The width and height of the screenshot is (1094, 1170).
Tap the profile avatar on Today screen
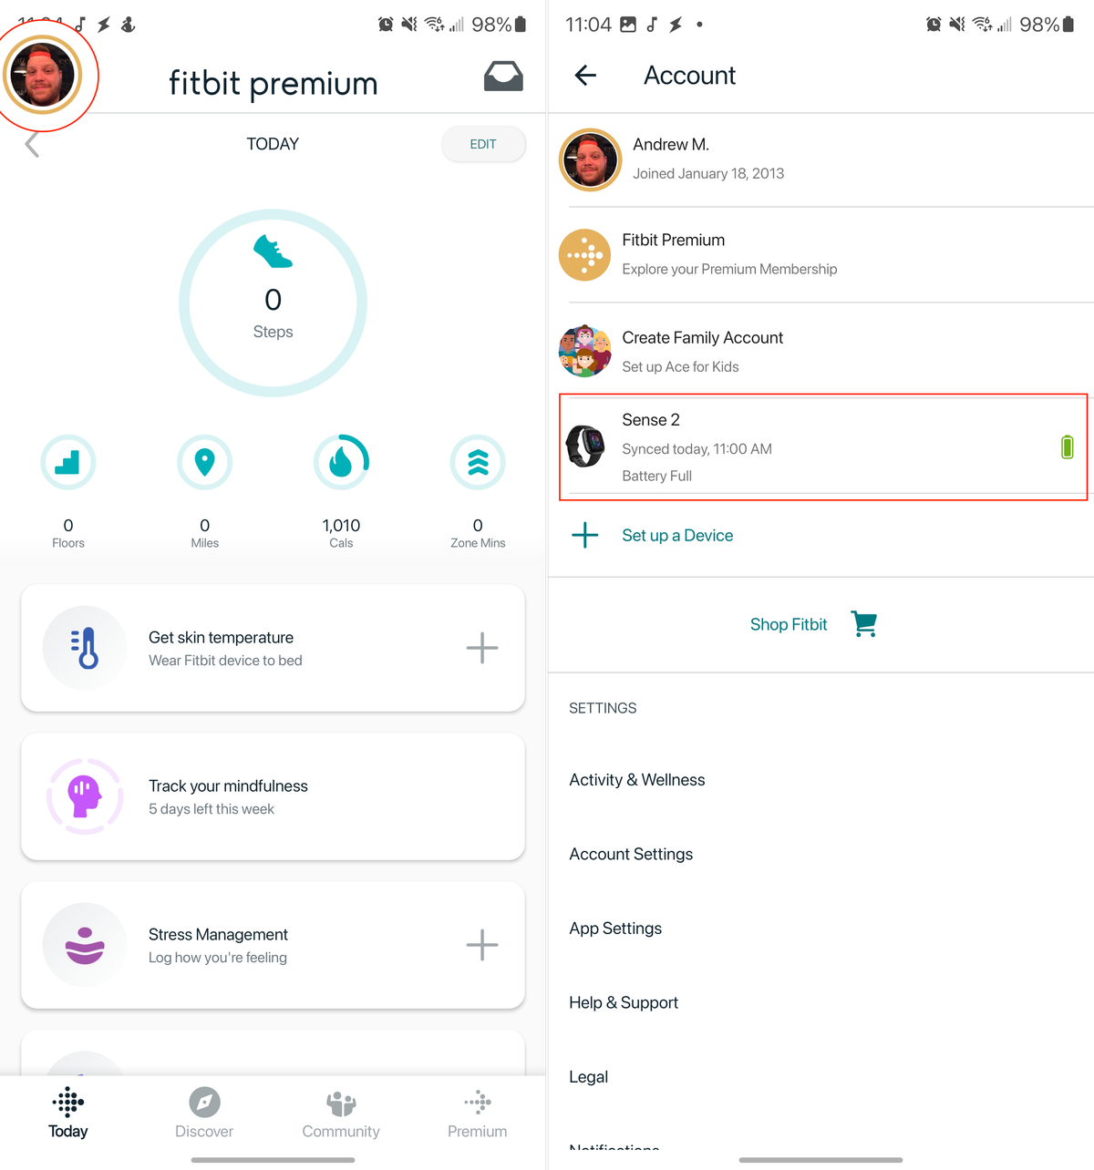coord(43,75)
